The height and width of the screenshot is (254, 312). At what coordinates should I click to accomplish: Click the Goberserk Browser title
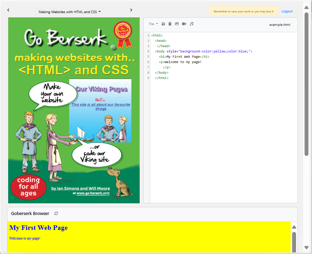pos(30,214)
